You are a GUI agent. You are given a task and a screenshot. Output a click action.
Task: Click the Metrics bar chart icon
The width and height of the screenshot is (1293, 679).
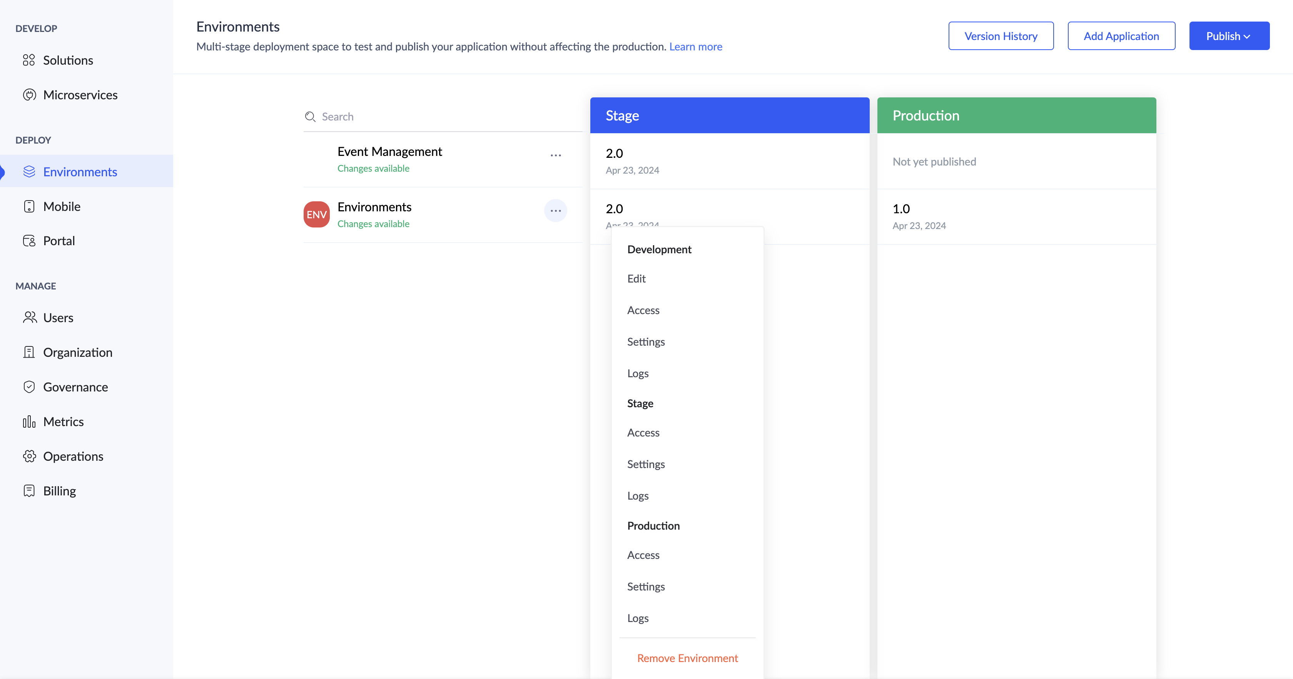[x=29, y=422]
